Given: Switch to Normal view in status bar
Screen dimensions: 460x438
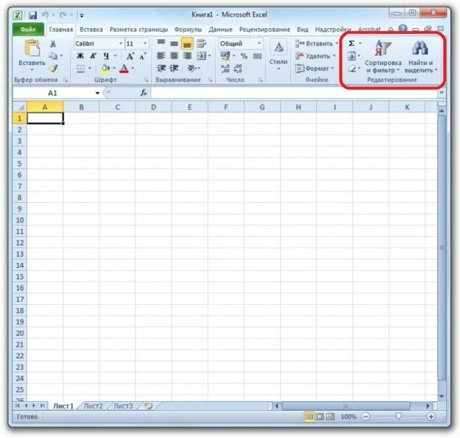Looking at the screenshot, I should pyautogui.click(x=309, y=416).
